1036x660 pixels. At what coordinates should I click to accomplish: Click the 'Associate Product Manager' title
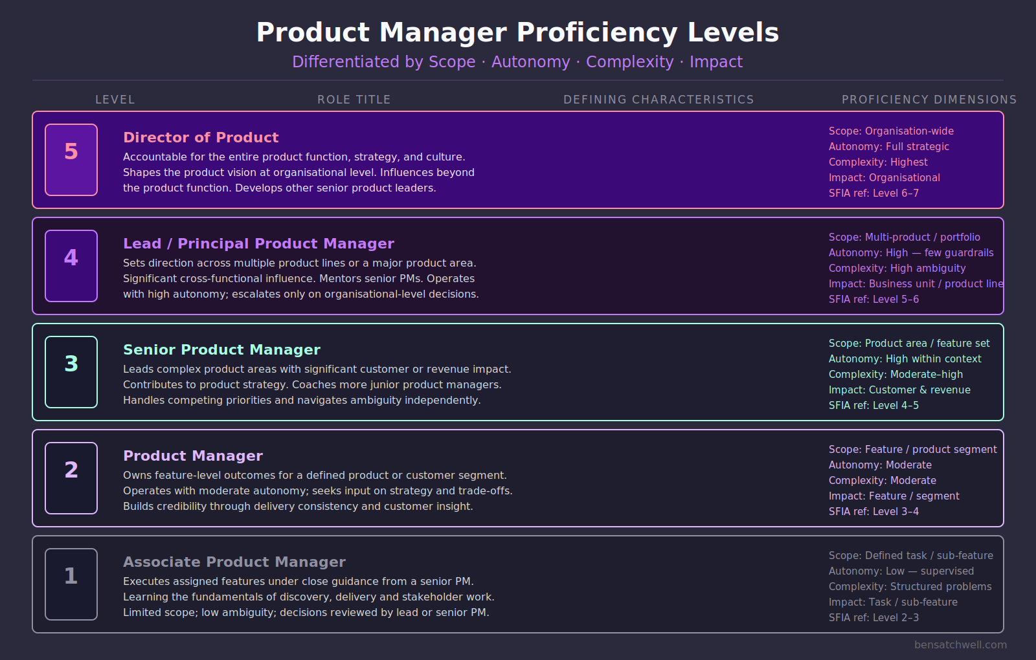pos(234,562)
